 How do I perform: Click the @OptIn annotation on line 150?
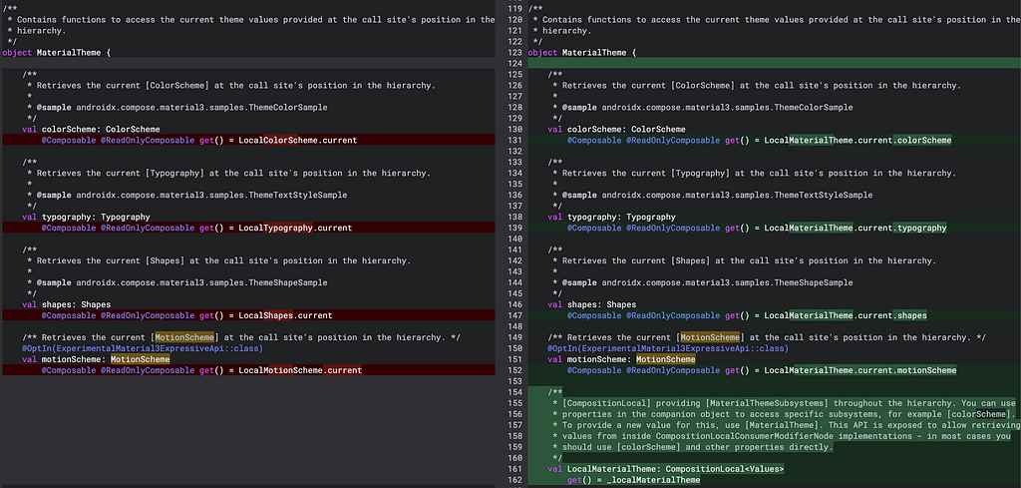click(667, 348)
